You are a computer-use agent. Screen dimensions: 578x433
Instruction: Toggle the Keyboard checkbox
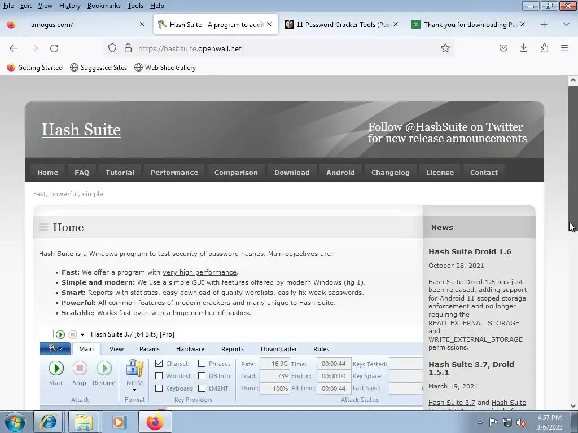(x=159, y=388)
